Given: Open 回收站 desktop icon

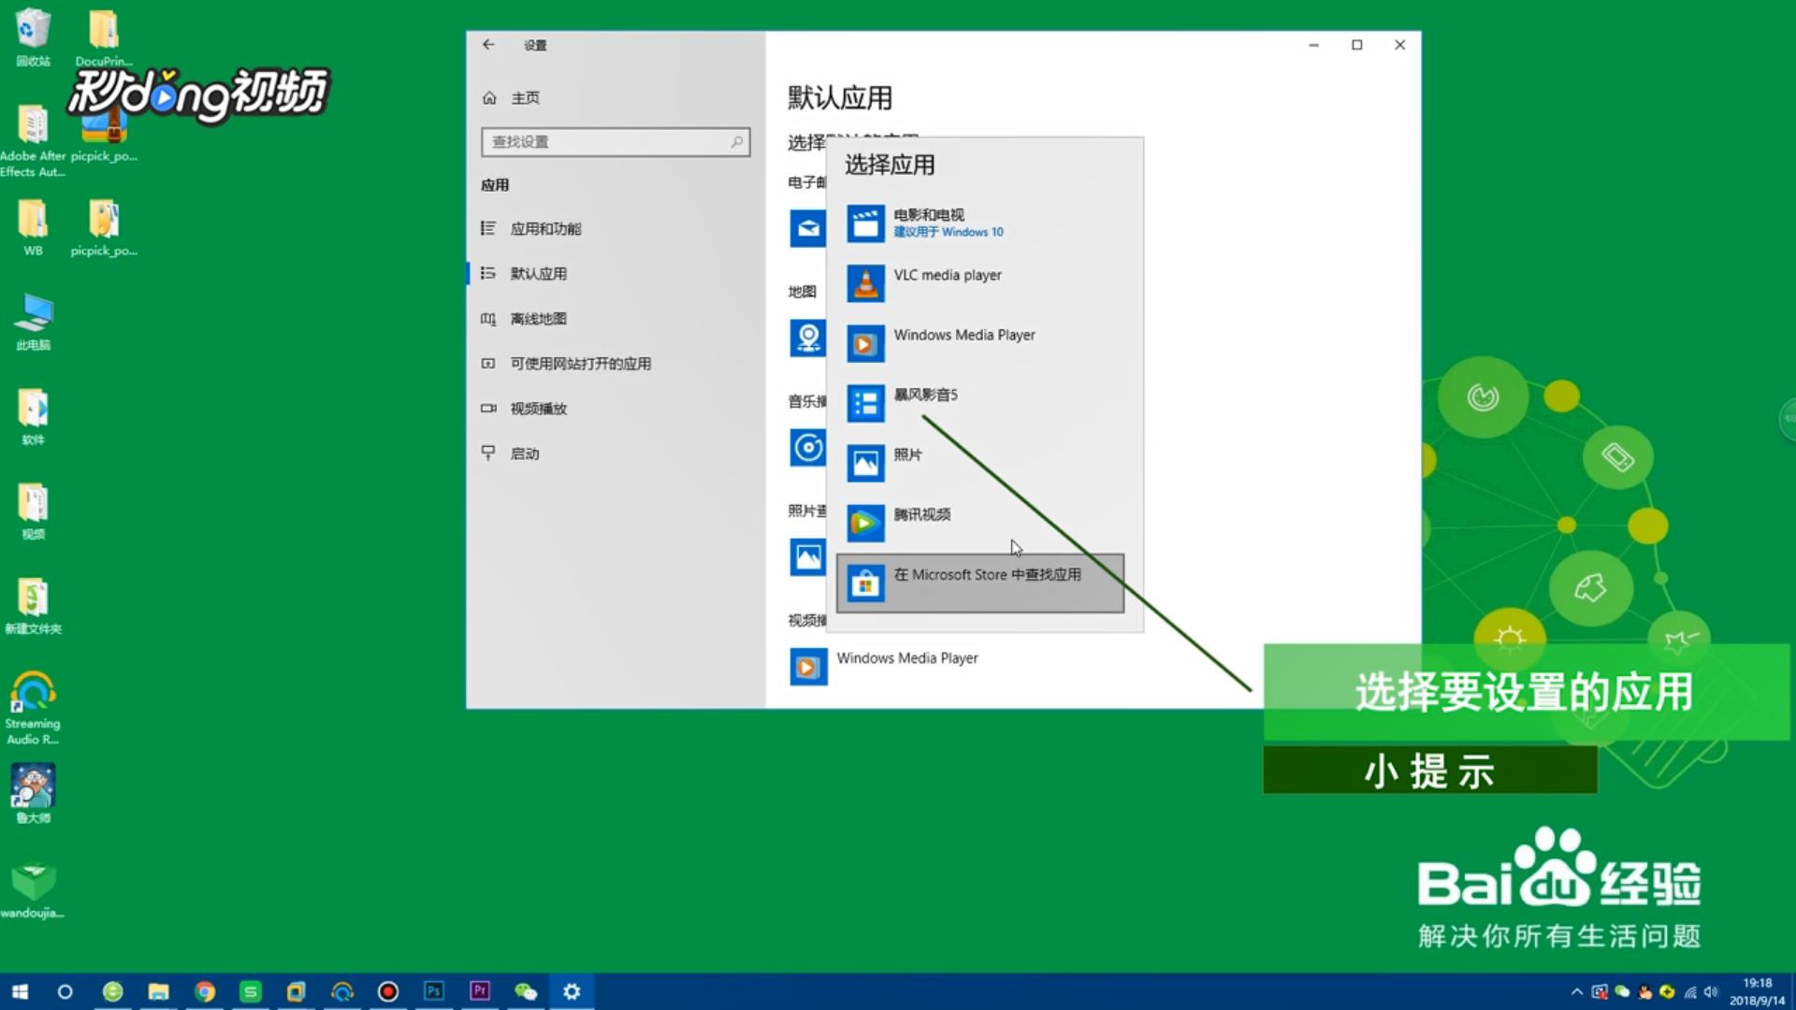Looking at the screenshot, I should [x=33, y=37].
